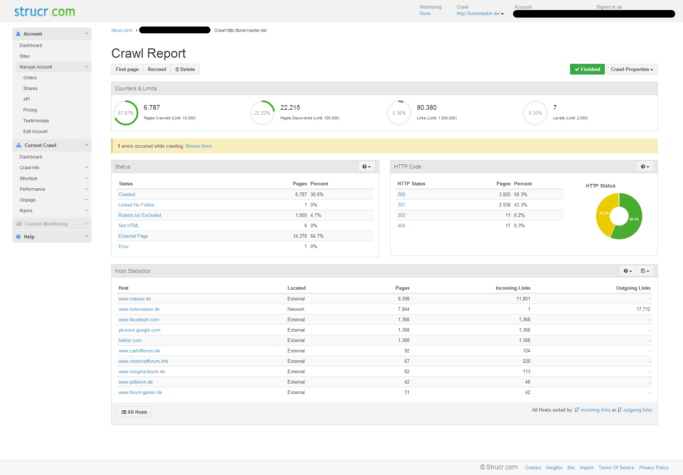
Task: Open the Status panel help icon
Action: tap(366, 167)
